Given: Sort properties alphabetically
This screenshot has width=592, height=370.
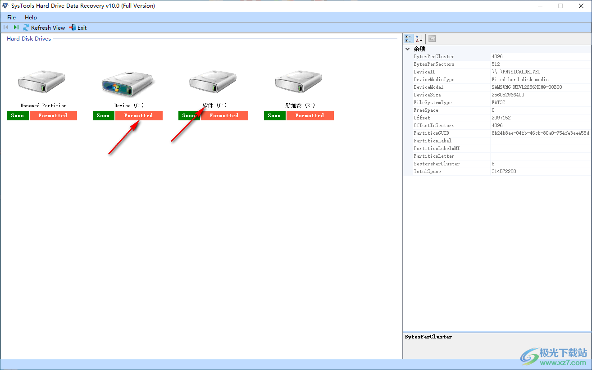Looking at the screenshot, I should [x=419, y=39].
